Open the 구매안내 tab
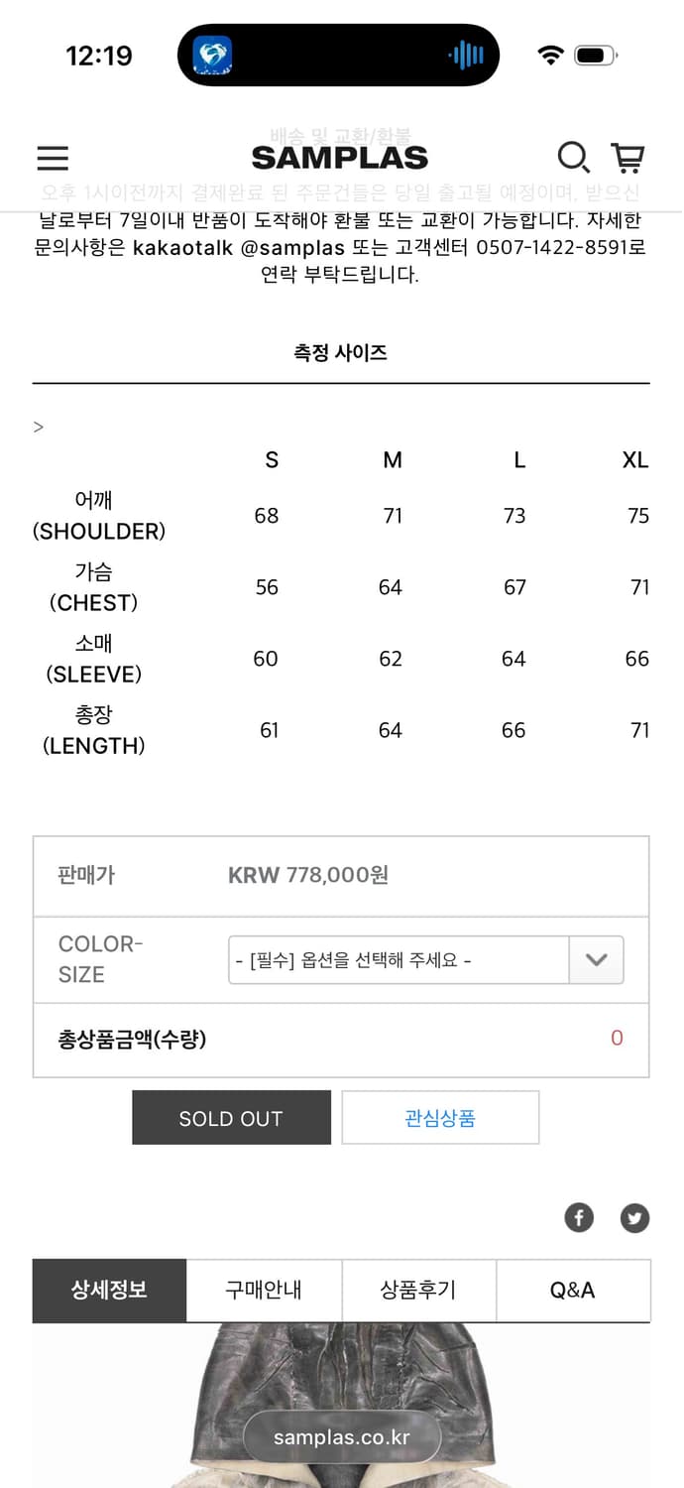This screenshot has width=684, height=1488. pyautogui.click(x=264, y=1290)
